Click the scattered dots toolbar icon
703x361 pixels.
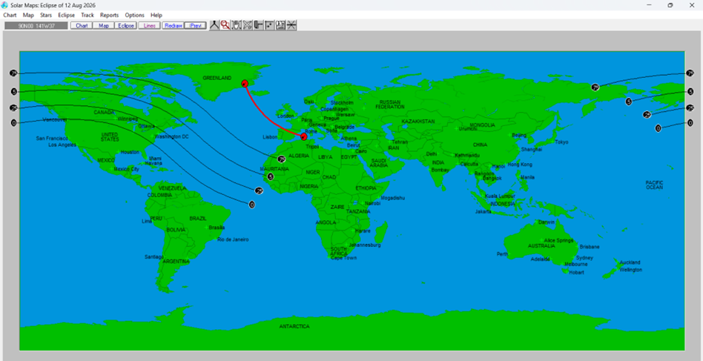click(269, 25)
